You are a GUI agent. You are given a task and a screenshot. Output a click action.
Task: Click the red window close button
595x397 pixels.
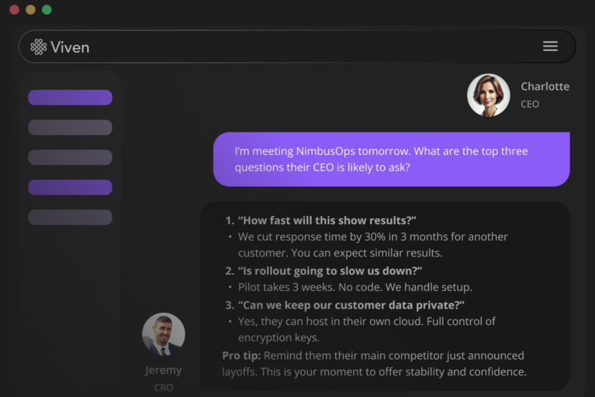point(14,9)
